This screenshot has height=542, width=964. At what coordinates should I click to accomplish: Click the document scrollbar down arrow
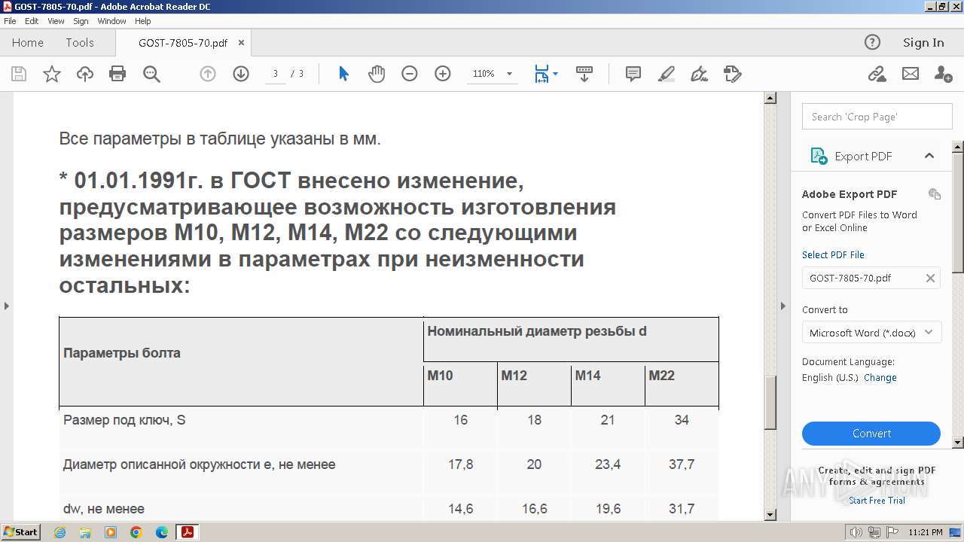[770, 515]
